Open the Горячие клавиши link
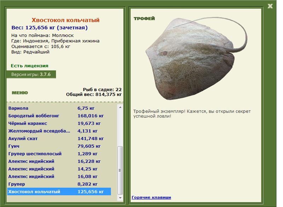 [151, 197]
